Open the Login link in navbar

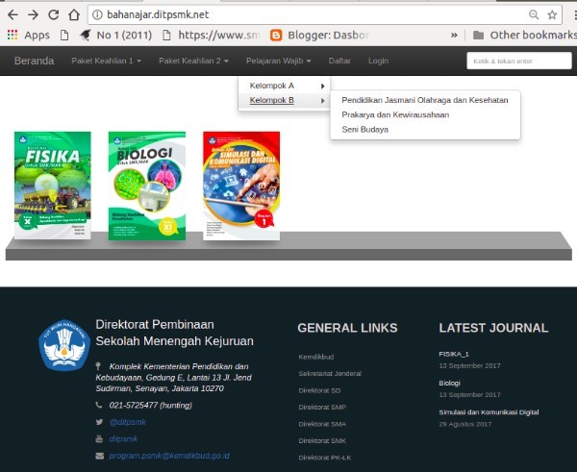click(378, 61)
